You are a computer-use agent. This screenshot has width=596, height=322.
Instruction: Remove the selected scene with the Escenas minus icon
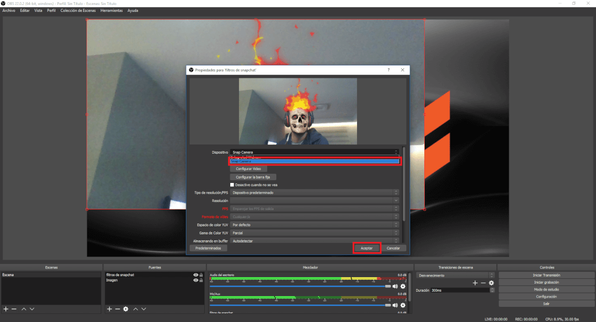(14, 309)
